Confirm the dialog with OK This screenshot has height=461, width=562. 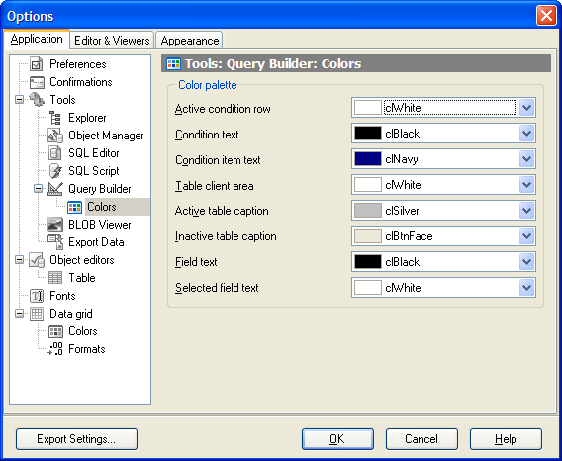(x=337, y=439)
